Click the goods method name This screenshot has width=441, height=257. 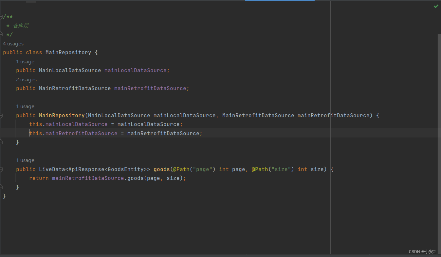[161, 169]
